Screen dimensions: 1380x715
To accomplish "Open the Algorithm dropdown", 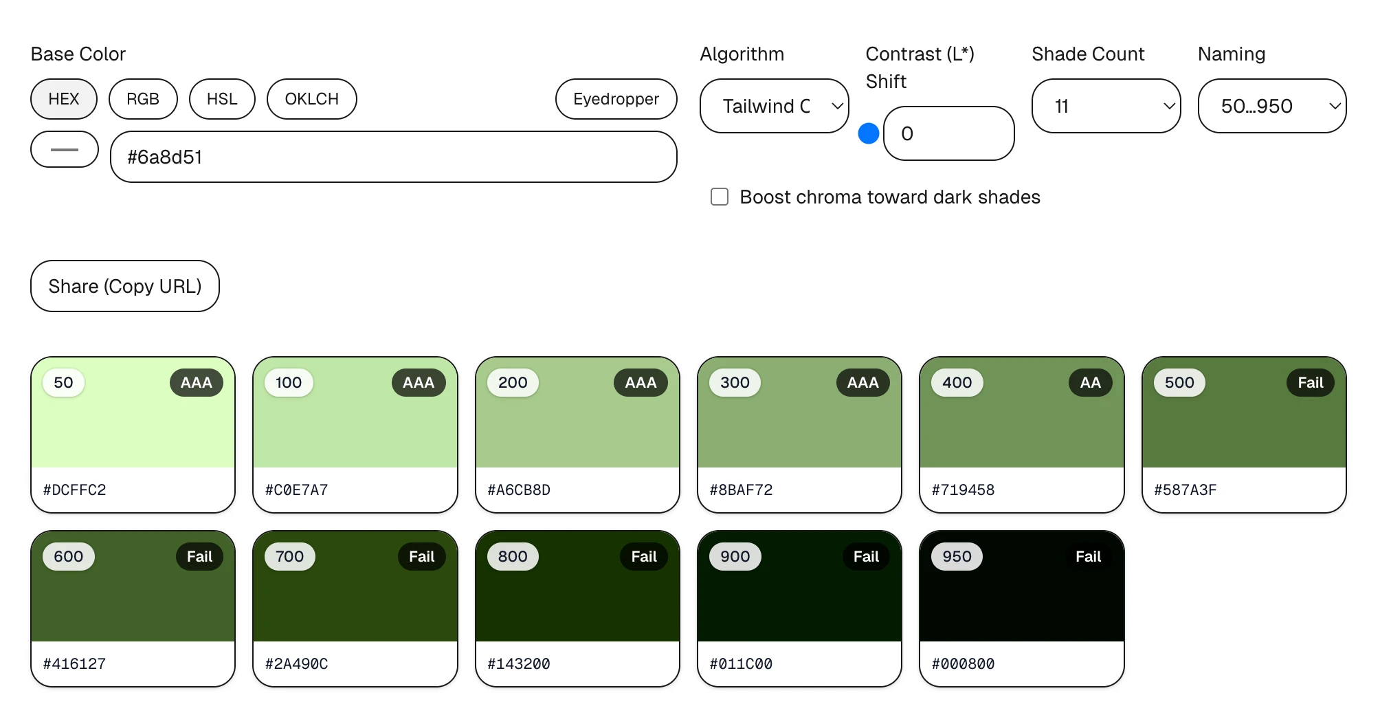I will (774, 106).
